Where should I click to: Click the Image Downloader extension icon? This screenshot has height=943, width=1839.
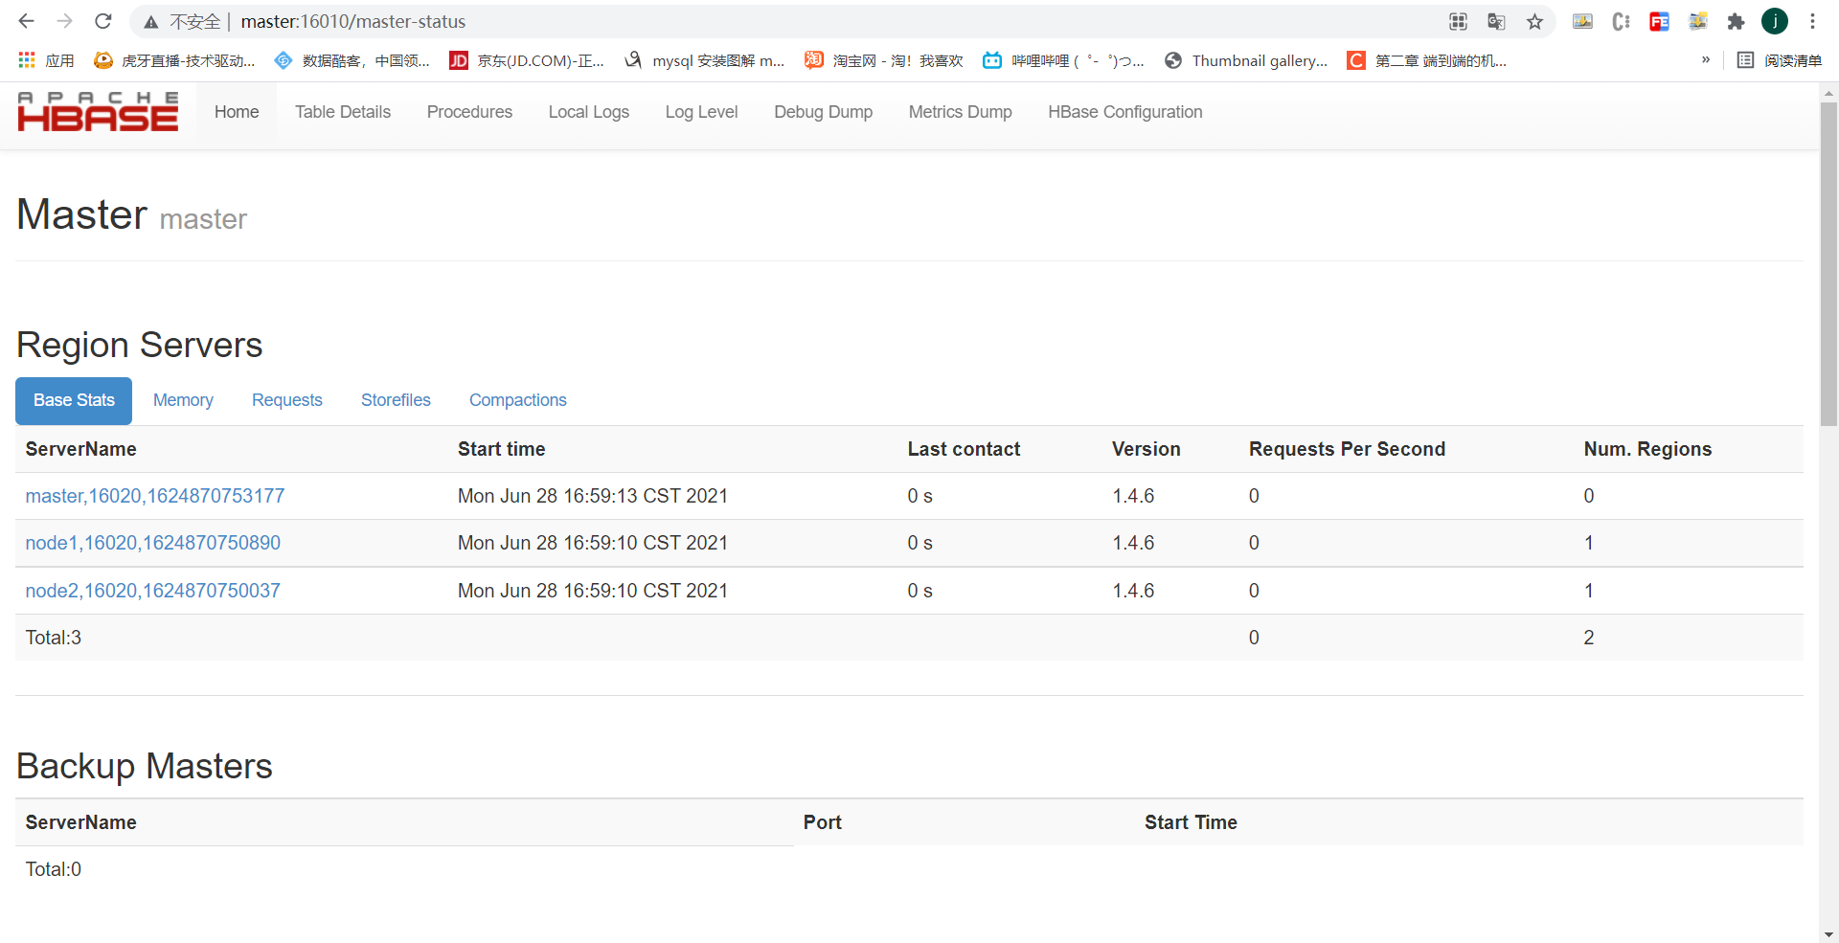click(x=1582, y=21)
